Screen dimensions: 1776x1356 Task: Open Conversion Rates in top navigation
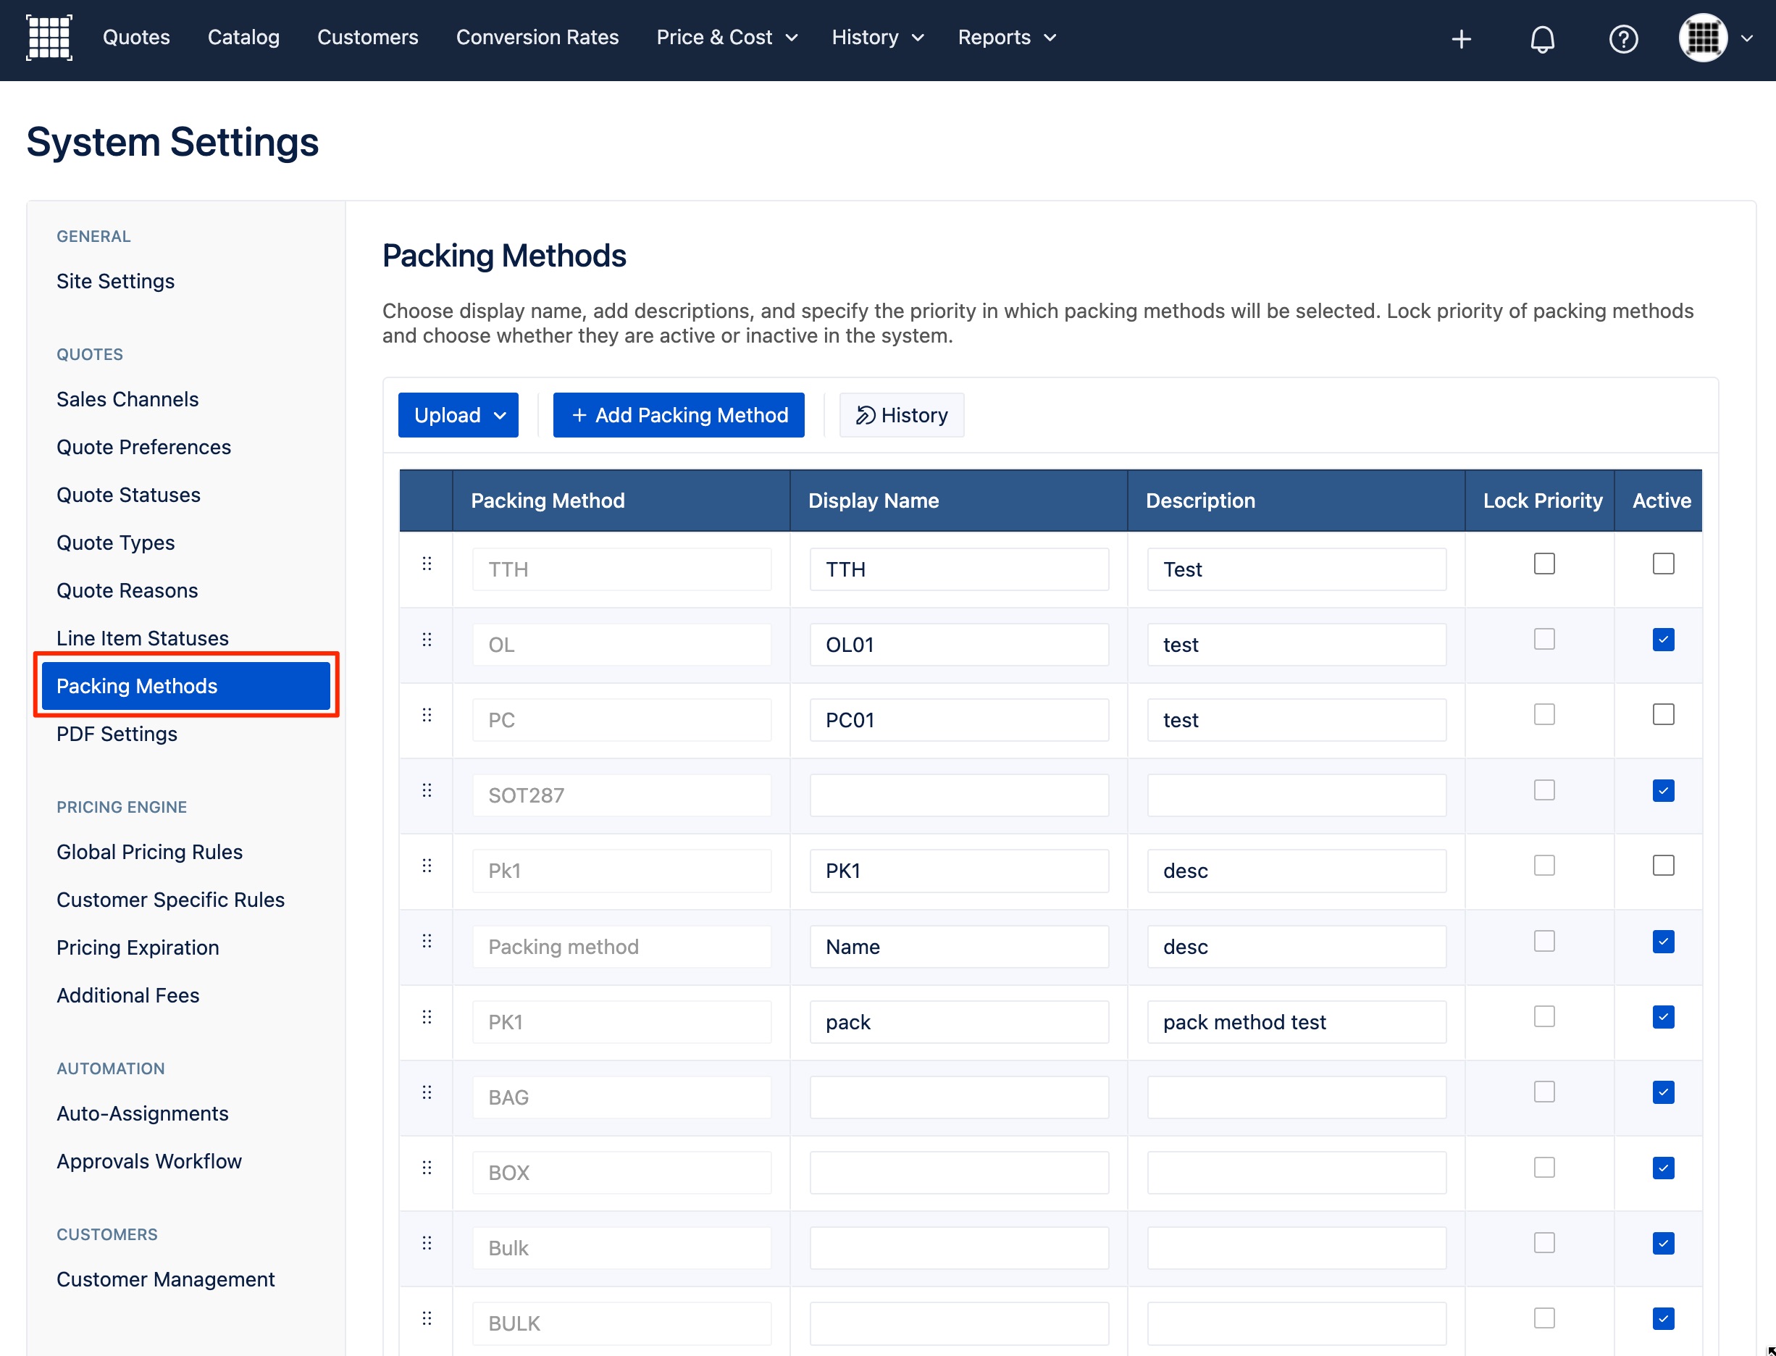pyautogui.click(x=537, y=37)
